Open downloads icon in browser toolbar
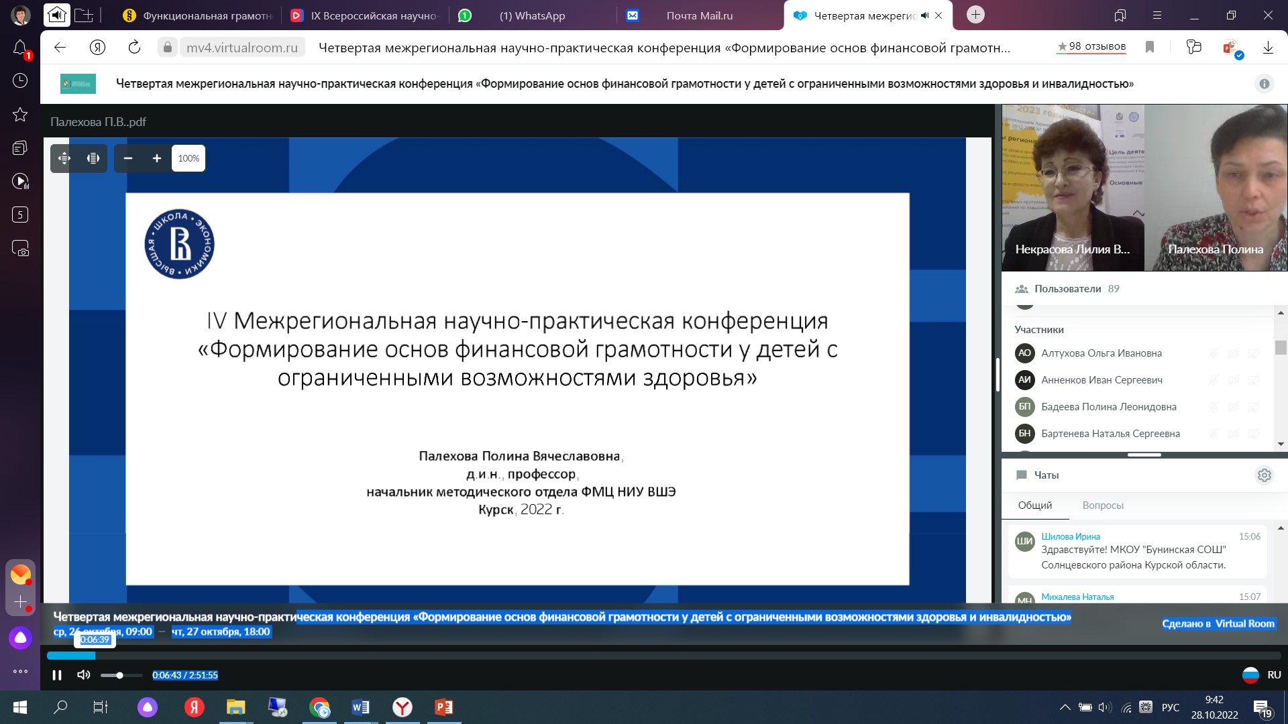The image size is (1288, 724). [1268, 47]
